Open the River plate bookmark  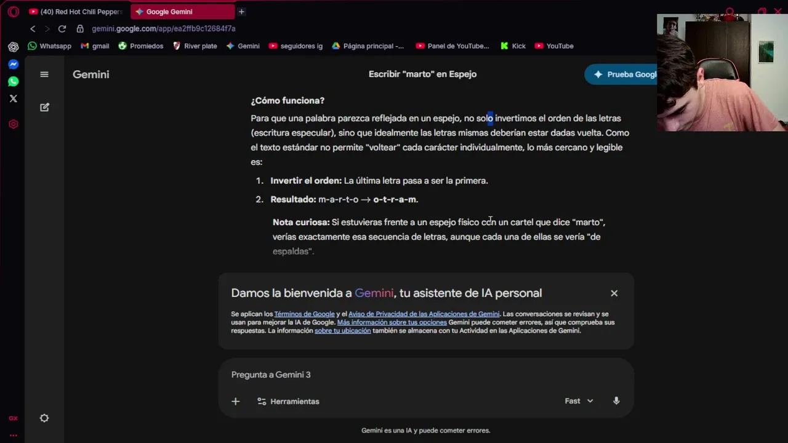click(195, 46)
